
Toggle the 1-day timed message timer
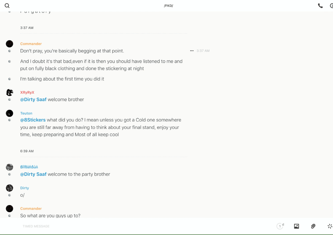280,226
